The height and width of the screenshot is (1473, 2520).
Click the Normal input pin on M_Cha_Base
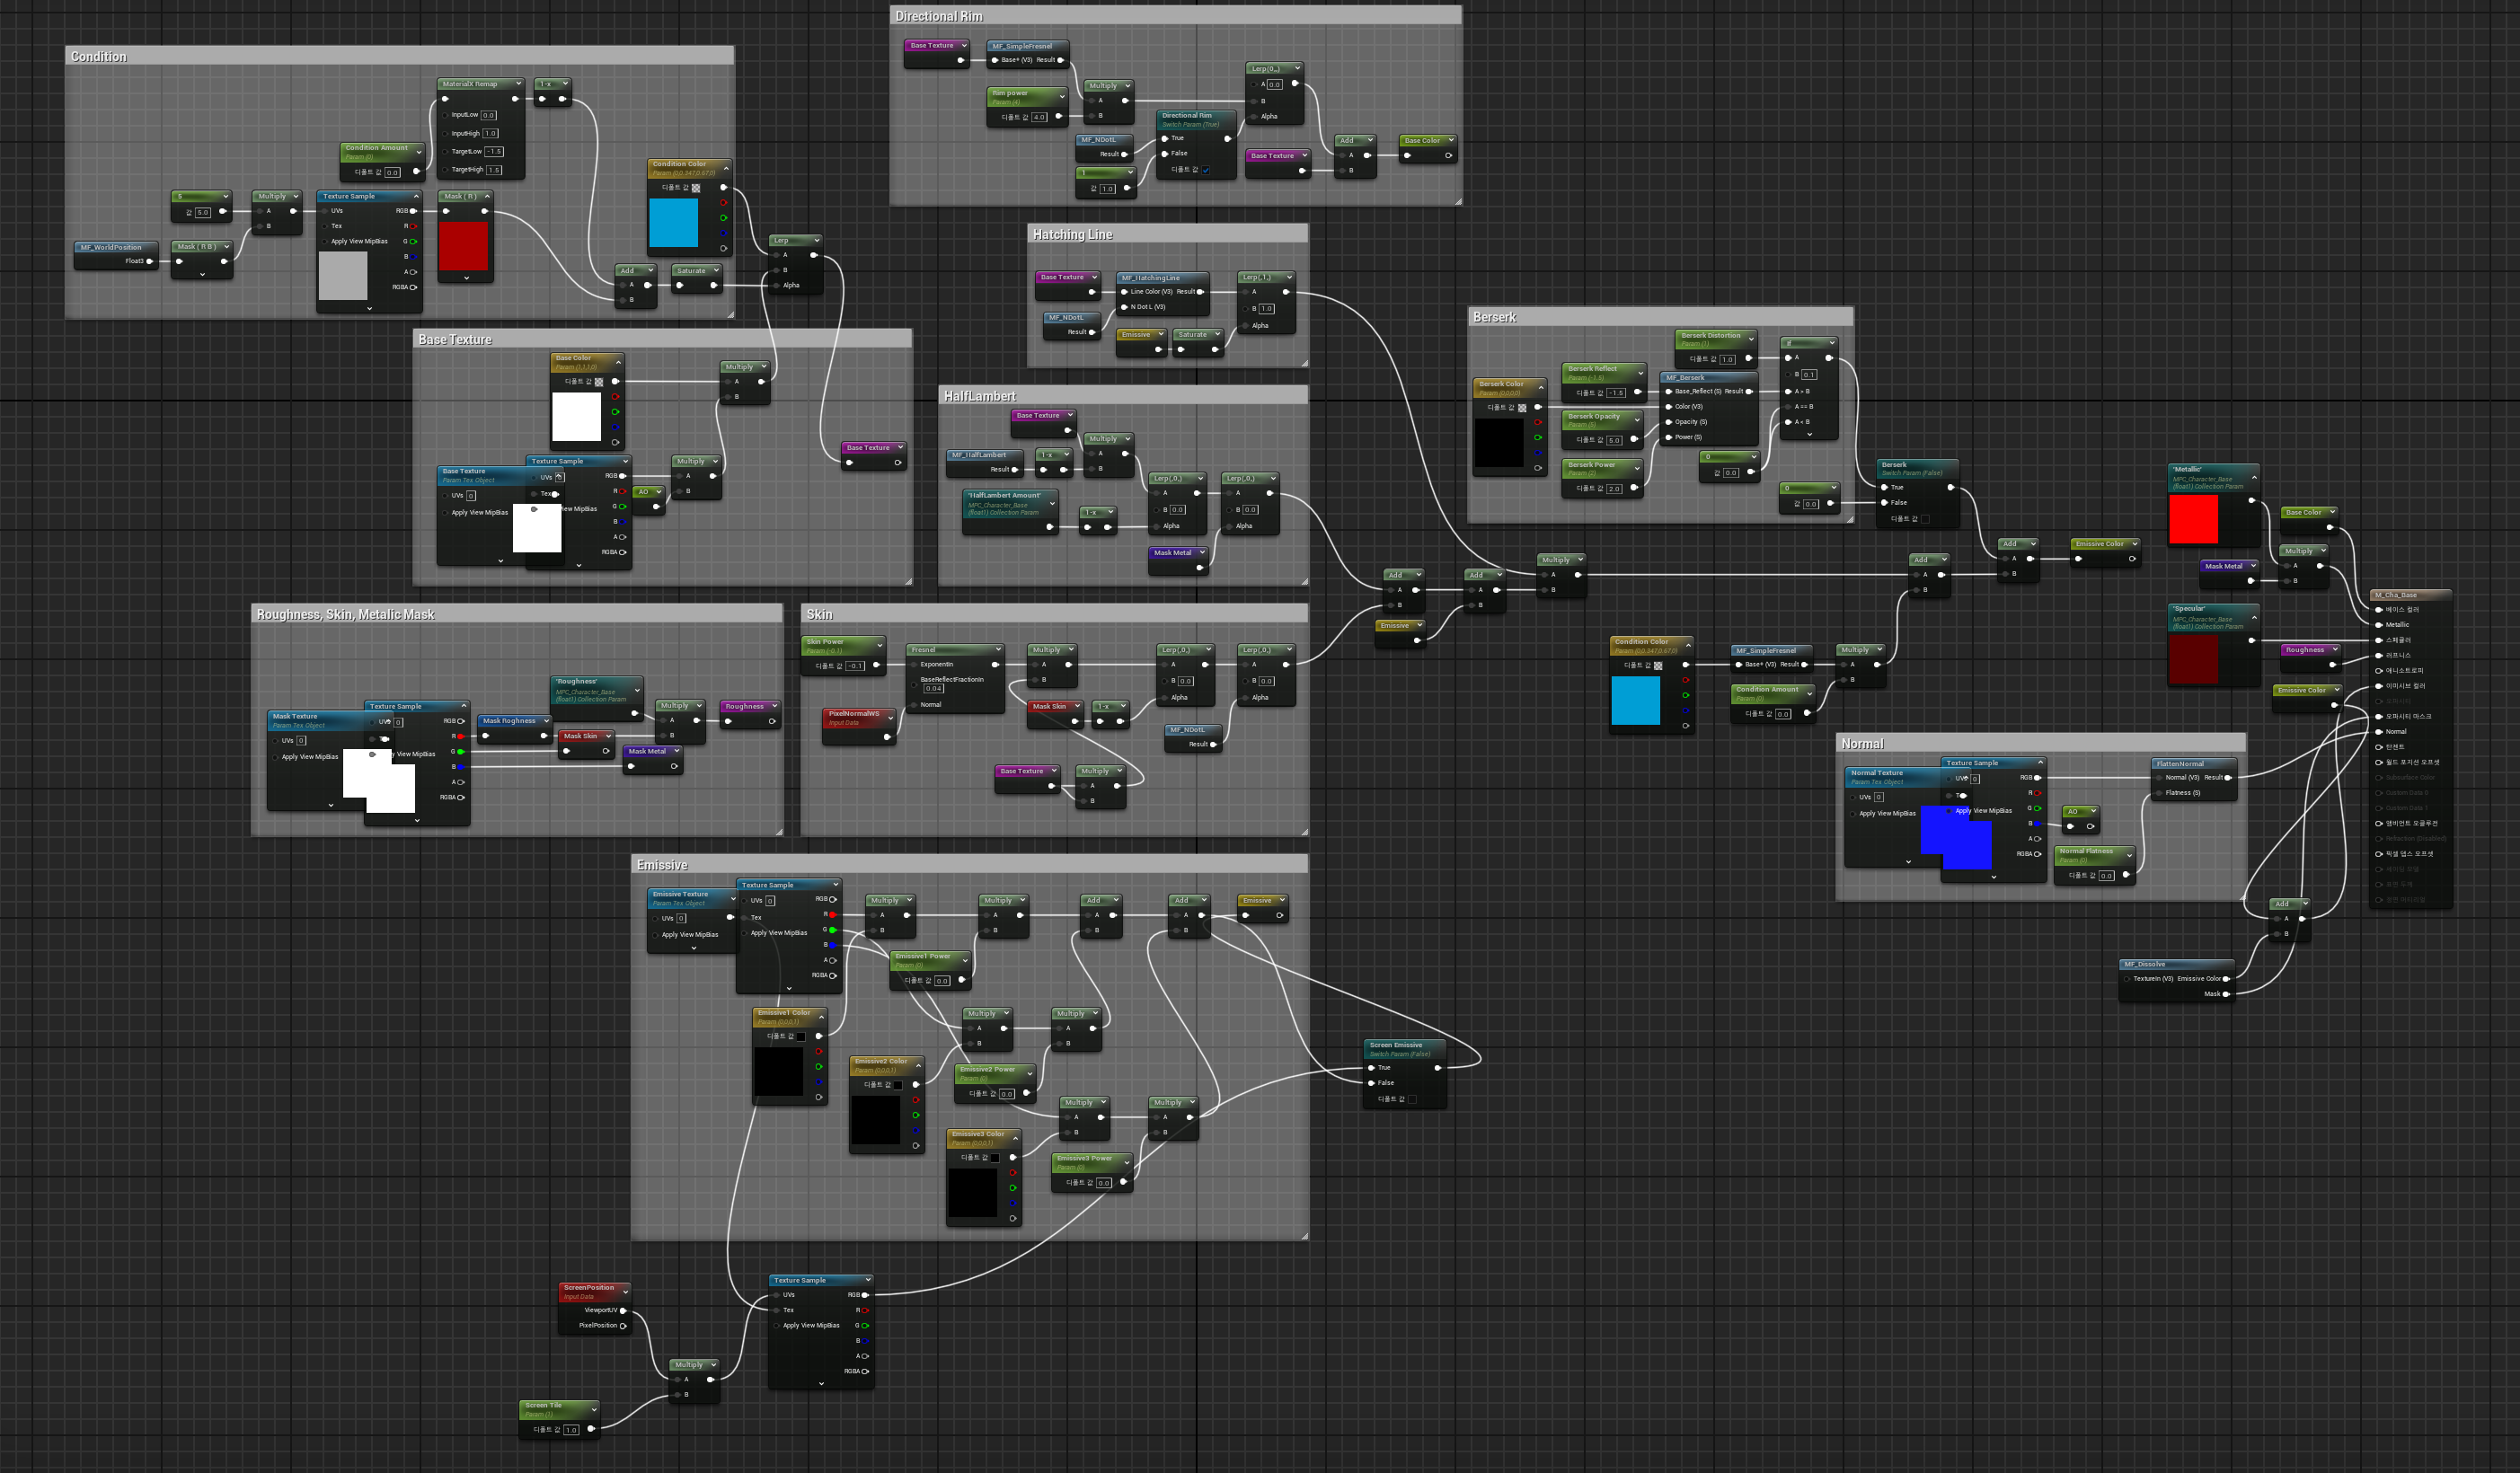click(2379, 732)
